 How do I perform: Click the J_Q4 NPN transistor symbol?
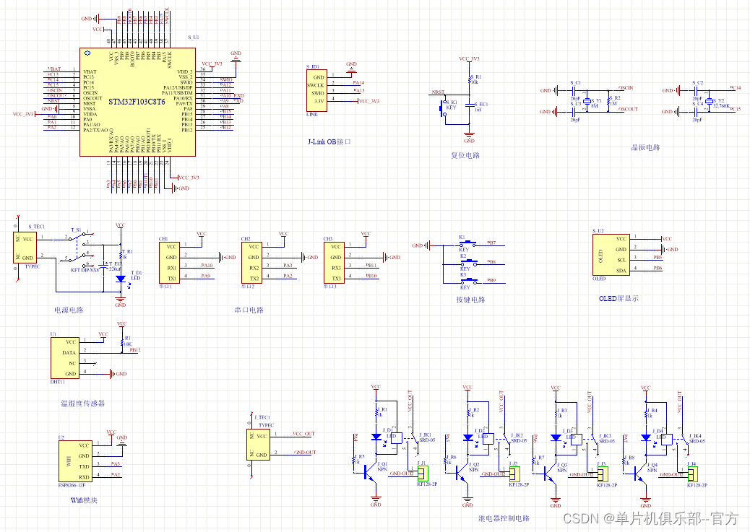click(x=639, y=472)
